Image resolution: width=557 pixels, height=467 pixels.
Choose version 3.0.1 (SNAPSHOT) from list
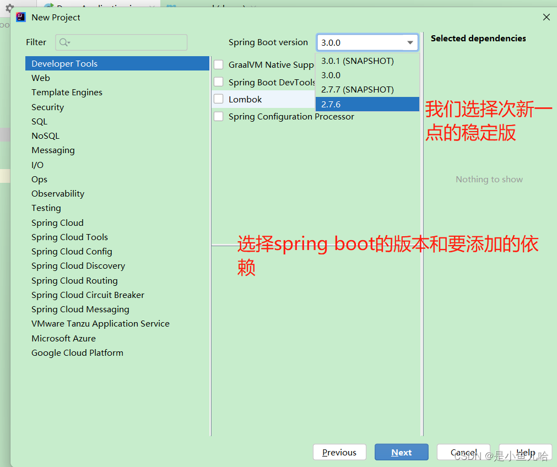point(367,61)
